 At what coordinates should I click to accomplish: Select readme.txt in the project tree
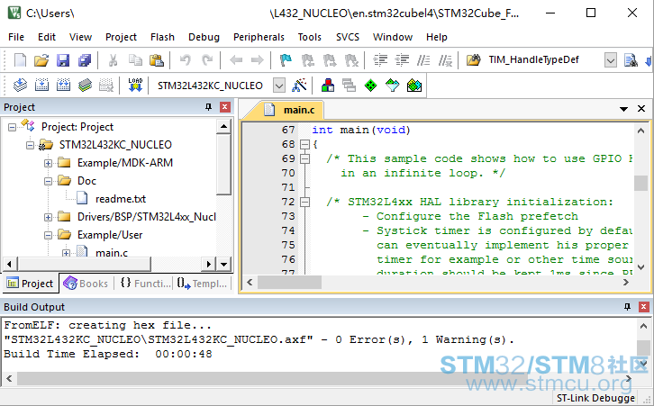tap(121, 199)
